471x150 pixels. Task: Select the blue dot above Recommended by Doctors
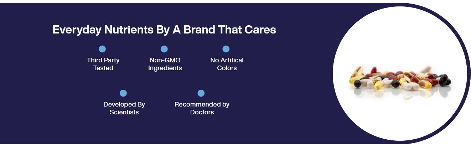[201, 93]
